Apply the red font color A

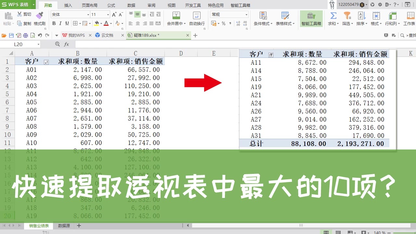106,23
